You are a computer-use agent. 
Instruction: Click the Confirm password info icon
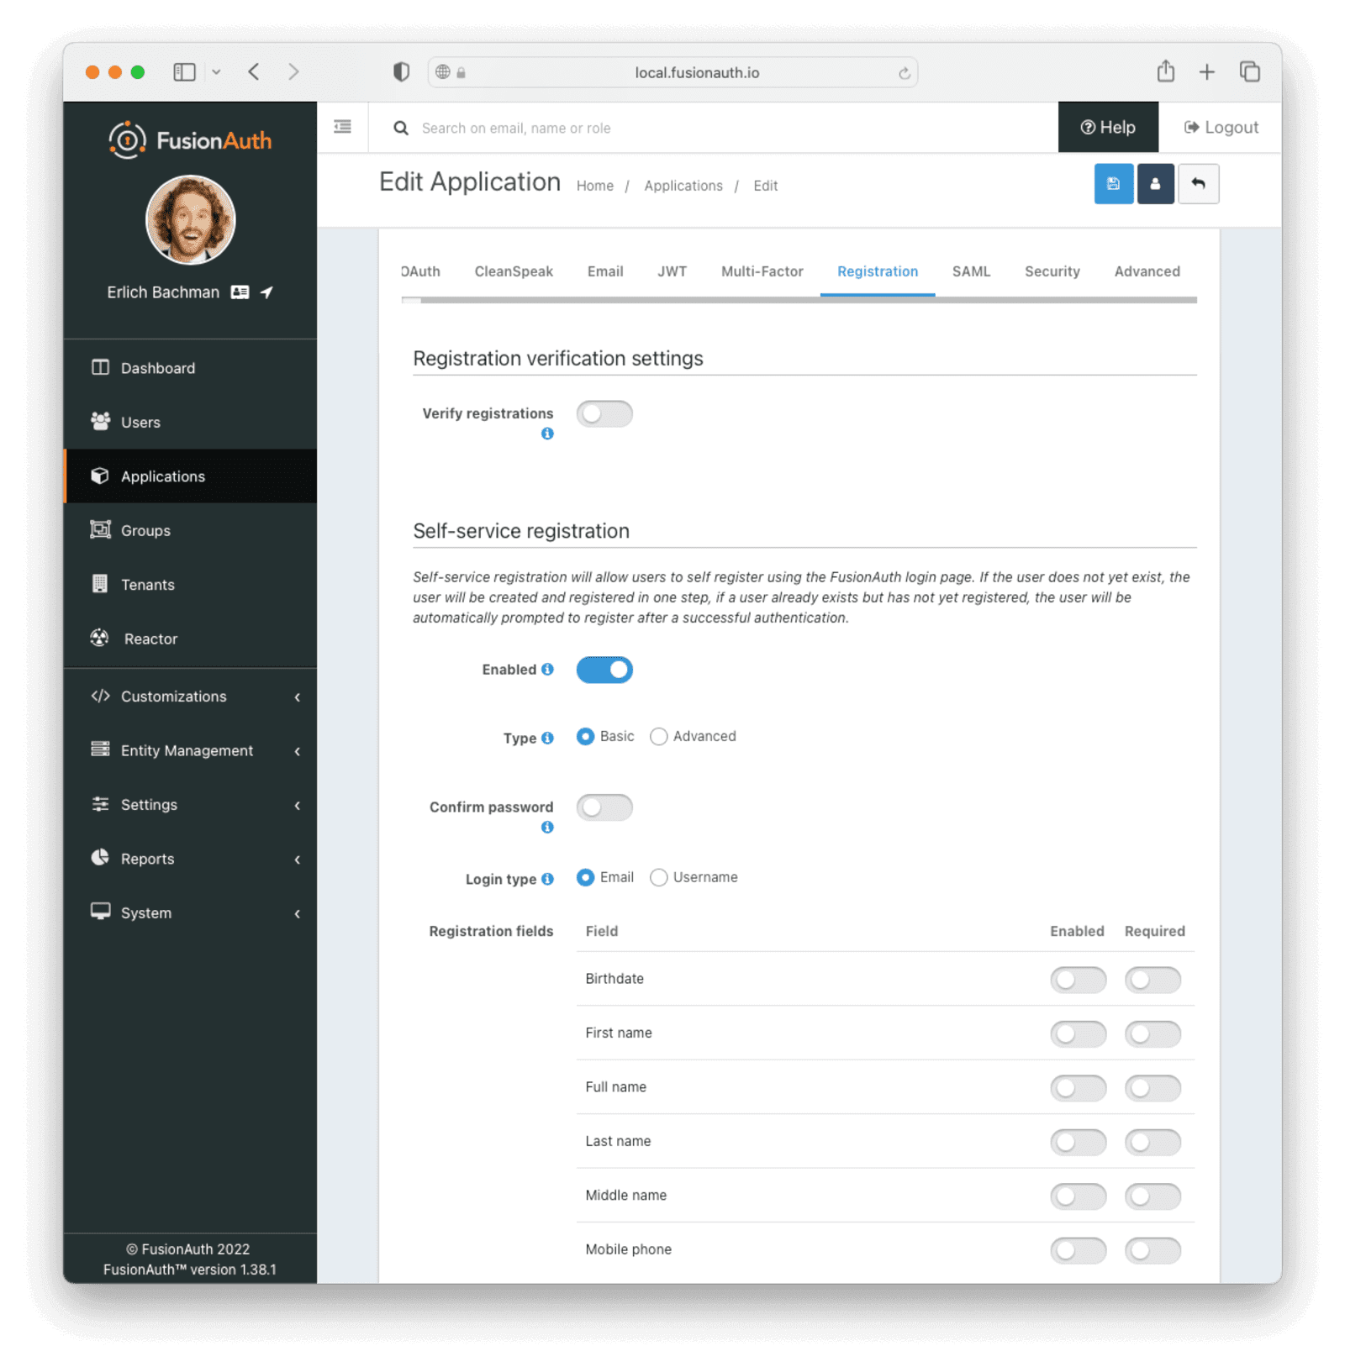tap(547, 828)
